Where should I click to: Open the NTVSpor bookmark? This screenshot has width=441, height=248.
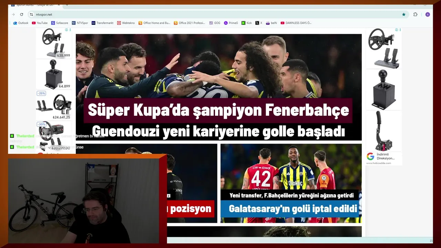point(80,23)
